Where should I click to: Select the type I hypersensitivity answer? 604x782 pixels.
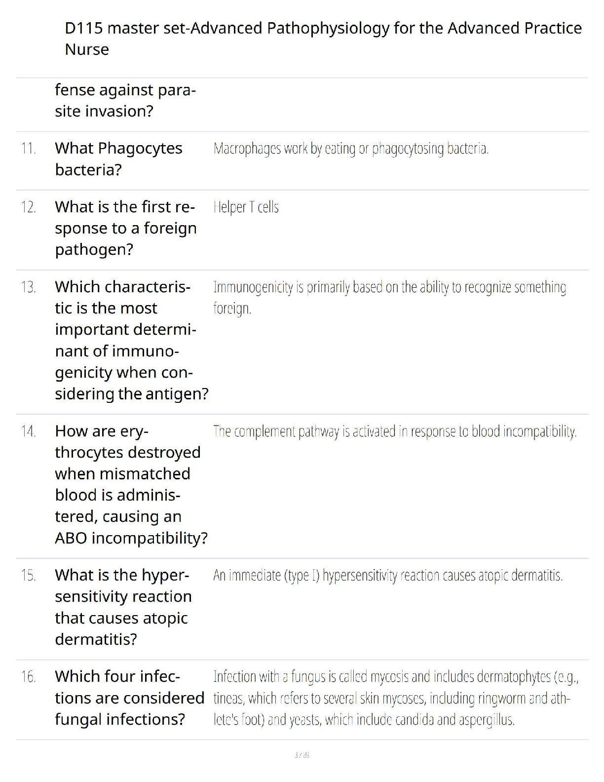(x=388, y=575)
